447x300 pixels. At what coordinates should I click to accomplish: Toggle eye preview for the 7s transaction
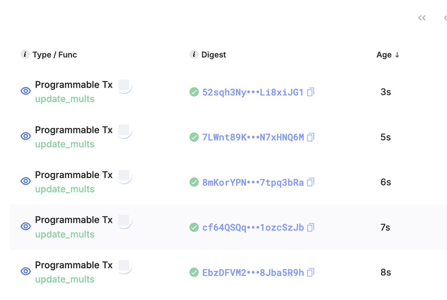(26, 226)
